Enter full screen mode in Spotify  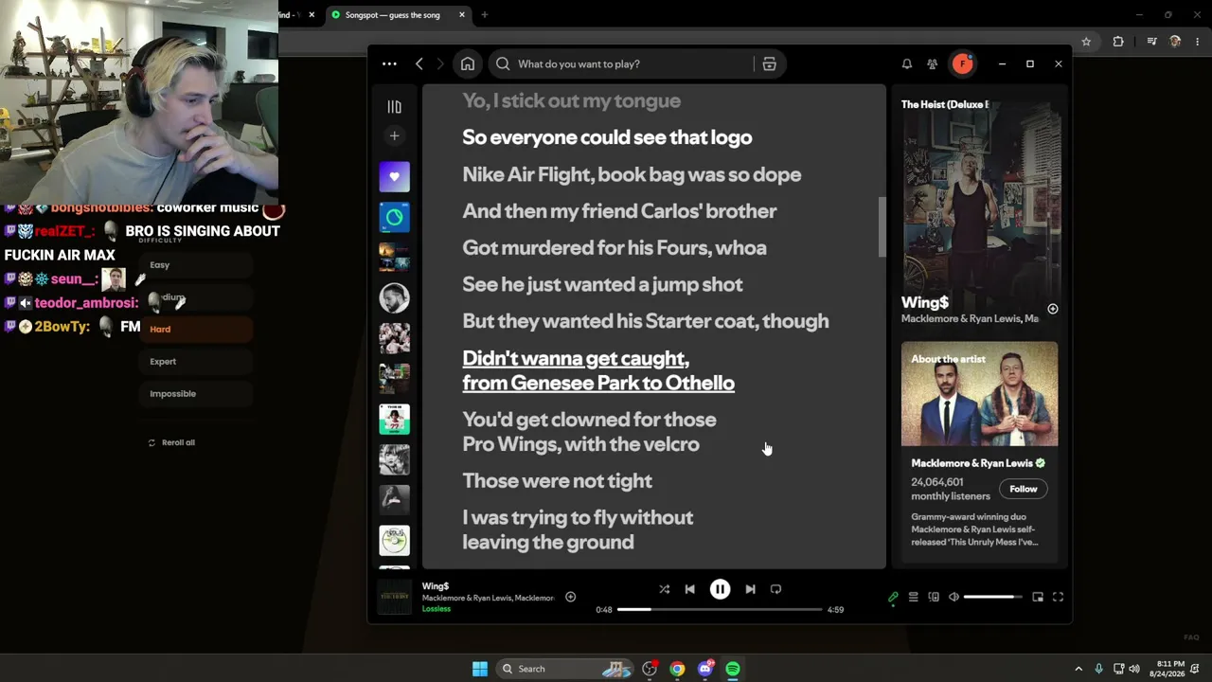point(1058,597)
